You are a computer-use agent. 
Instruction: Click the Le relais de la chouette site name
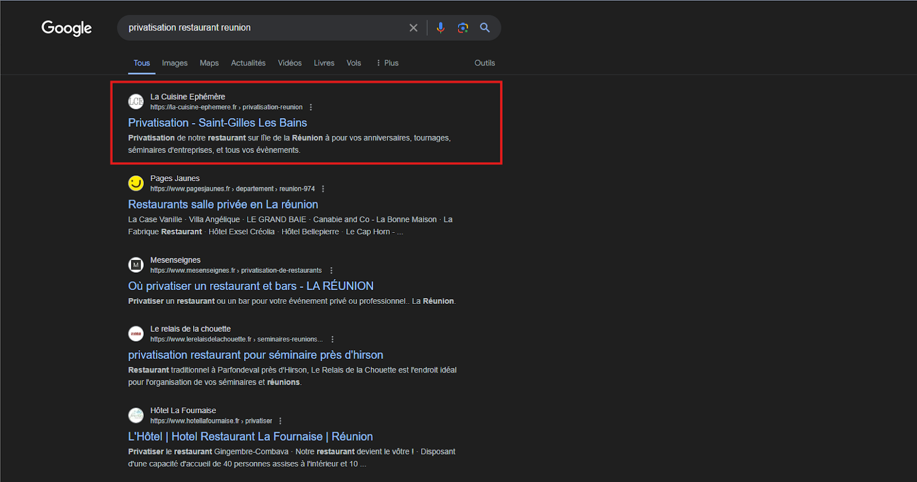(x=190, y=329)
